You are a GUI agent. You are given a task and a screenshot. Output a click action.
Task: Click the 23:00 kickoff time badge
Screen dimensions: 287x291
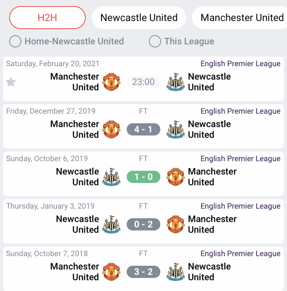pos(143,82)
